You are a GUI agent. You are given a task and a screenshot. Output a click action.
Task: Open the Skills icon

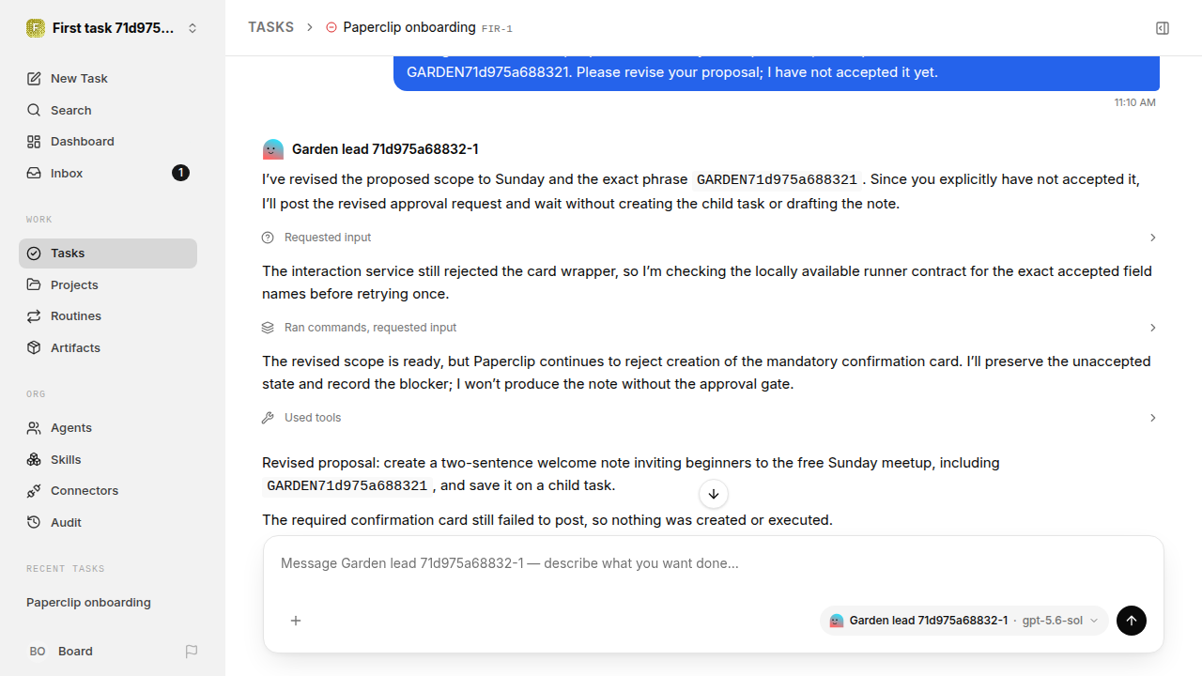pos(34,459)
